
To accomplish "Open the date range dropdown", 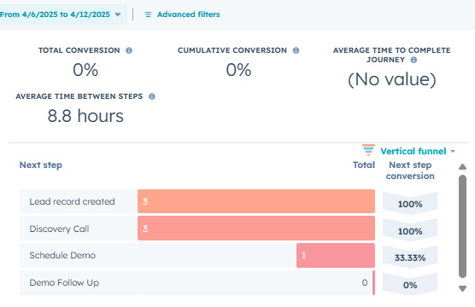I will click(61, 14).
